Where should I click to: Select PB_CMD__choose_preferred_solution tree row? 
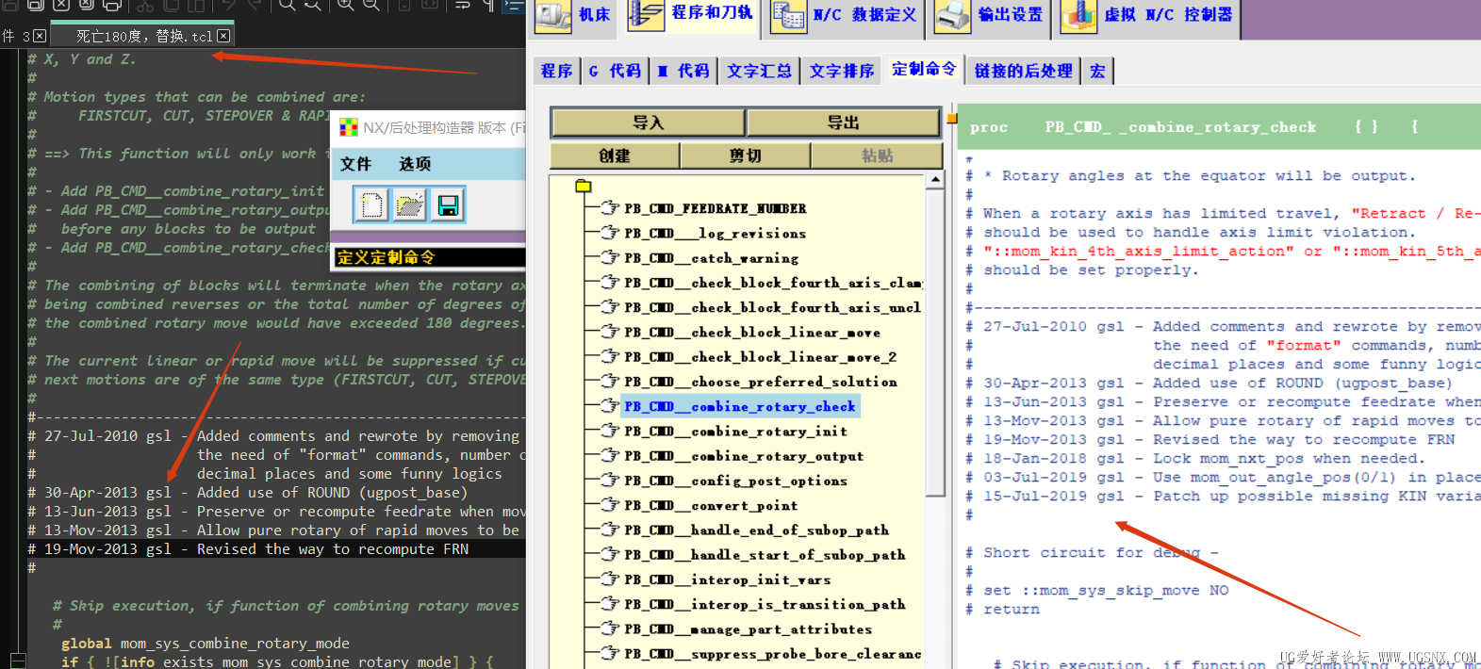(x=760, y=382)
